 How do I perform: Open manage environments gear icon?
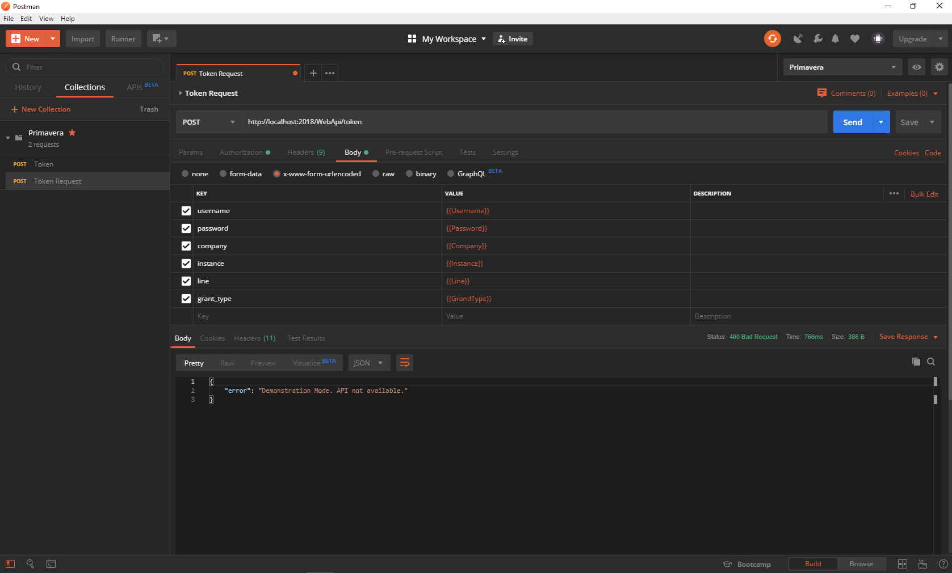939,67
